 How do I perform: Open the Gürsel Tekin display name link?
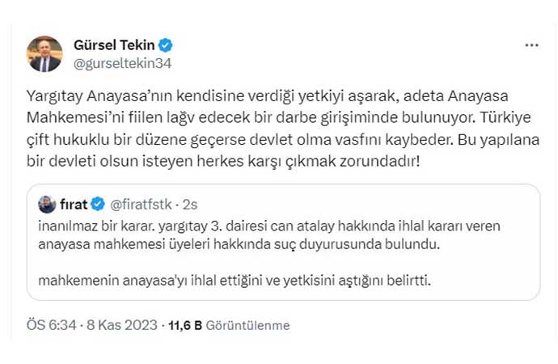click(x=115, y=45)
